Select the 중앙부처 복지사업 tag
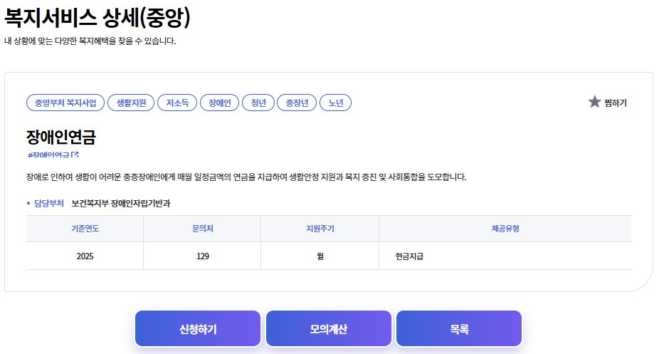The image size is (659, 354). tap(65, 103)
